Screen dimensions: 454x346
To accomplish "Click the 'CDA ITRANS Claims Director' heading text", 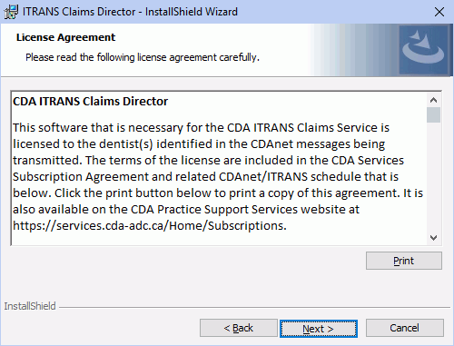I will (x=90, y=102).
